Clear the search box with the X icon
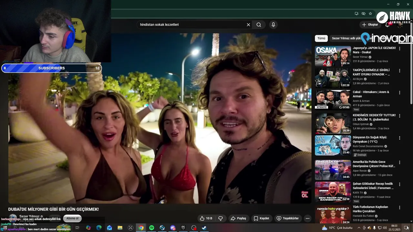The image size is (413, 232). pyautogui.click(x=248, y=25)
